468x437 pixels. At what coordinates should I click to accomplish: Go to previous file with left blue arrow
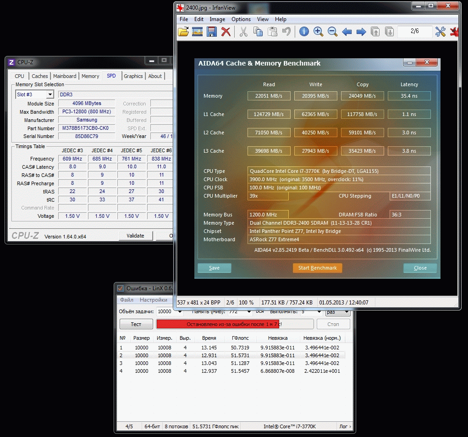click(x=347, y=32)
